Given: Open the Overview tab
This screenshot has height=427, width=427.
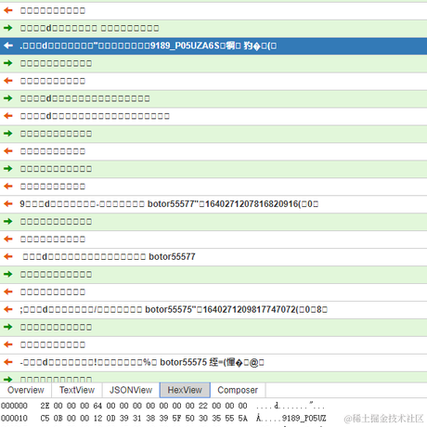Looking at the screenshot, I should point(26,390).
